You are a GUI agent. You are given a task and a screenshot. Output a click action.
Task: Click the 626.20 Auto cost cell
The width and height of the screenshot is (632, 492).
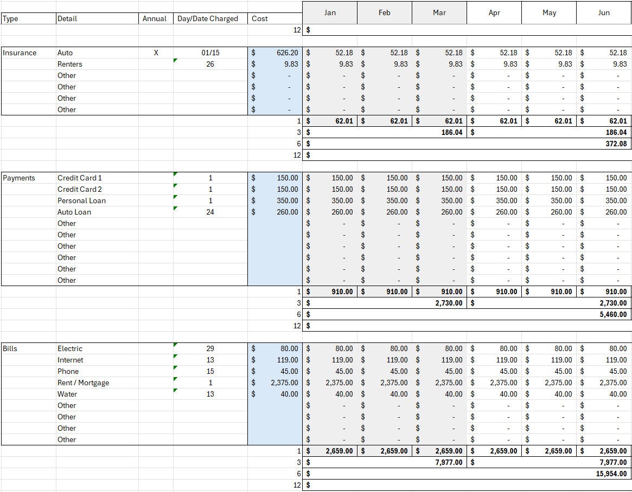(275, 53)
